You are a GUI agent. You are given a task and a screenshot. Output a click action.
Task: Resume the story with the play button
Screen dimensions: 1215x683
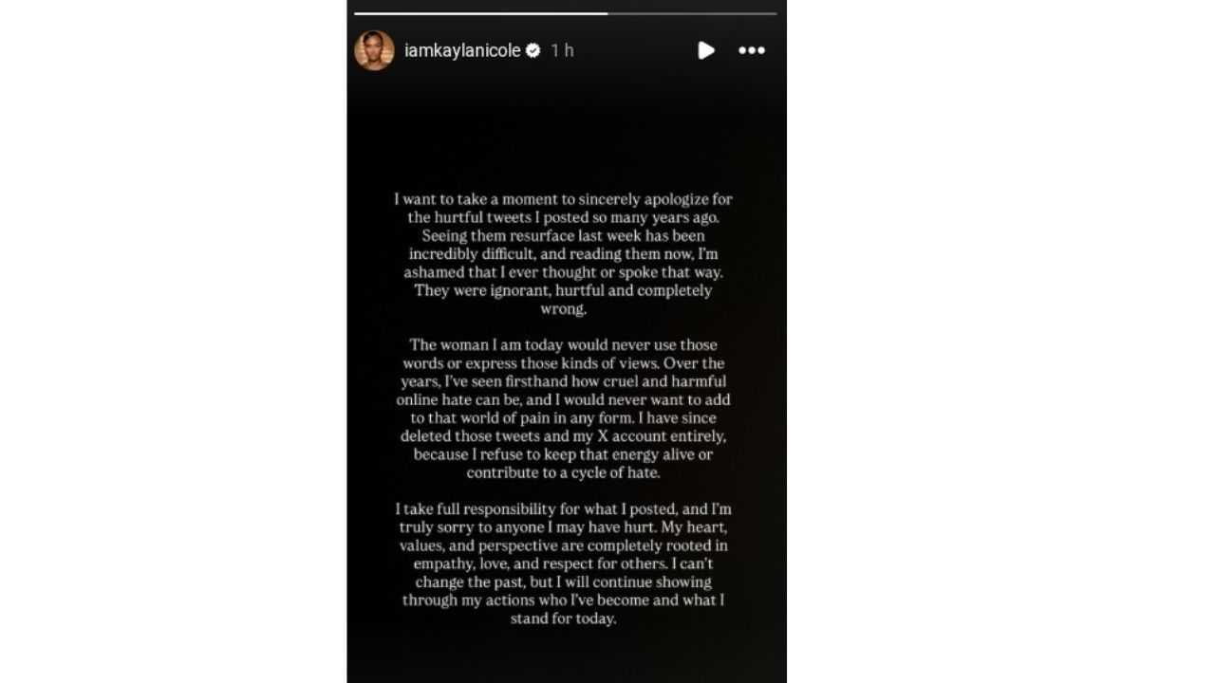(705, 50)
